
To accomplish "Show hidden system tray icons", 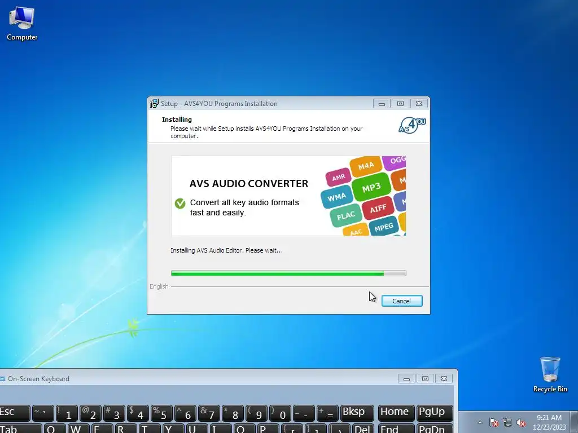I will click(480, 422).
